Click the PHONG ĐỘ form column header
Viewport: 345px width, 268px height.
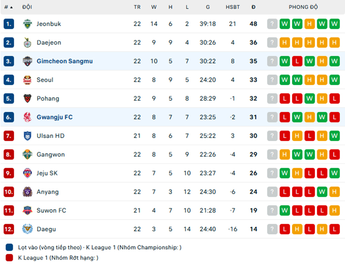point(303,7)
